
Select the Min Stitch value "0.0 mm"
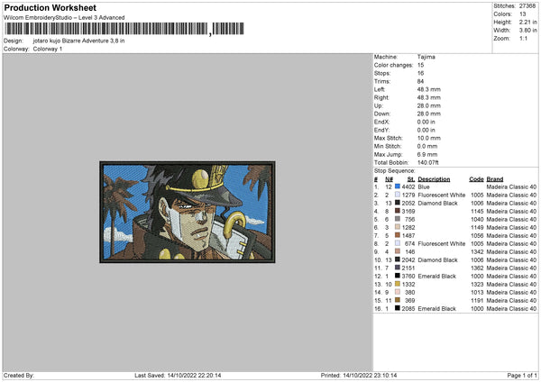(427, 146)
